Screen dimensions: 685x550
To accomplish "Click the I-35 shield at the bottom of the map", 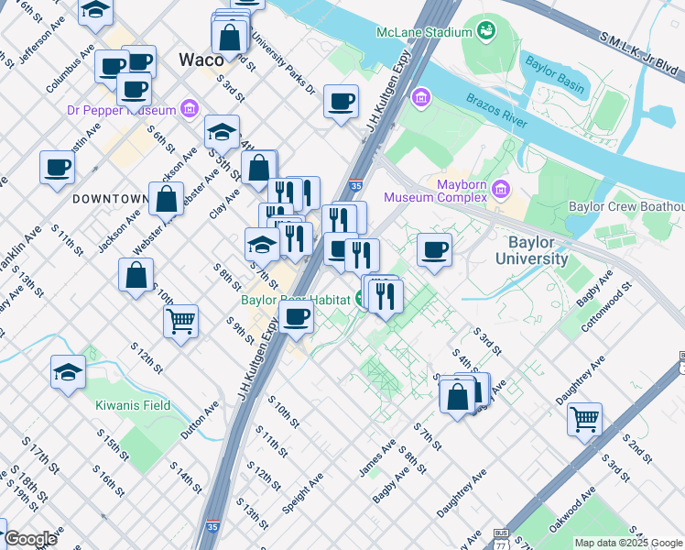I will coord(212,526).
